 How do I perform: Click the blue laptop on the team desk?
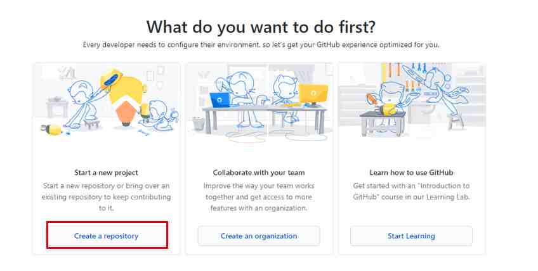click(220, 100)
